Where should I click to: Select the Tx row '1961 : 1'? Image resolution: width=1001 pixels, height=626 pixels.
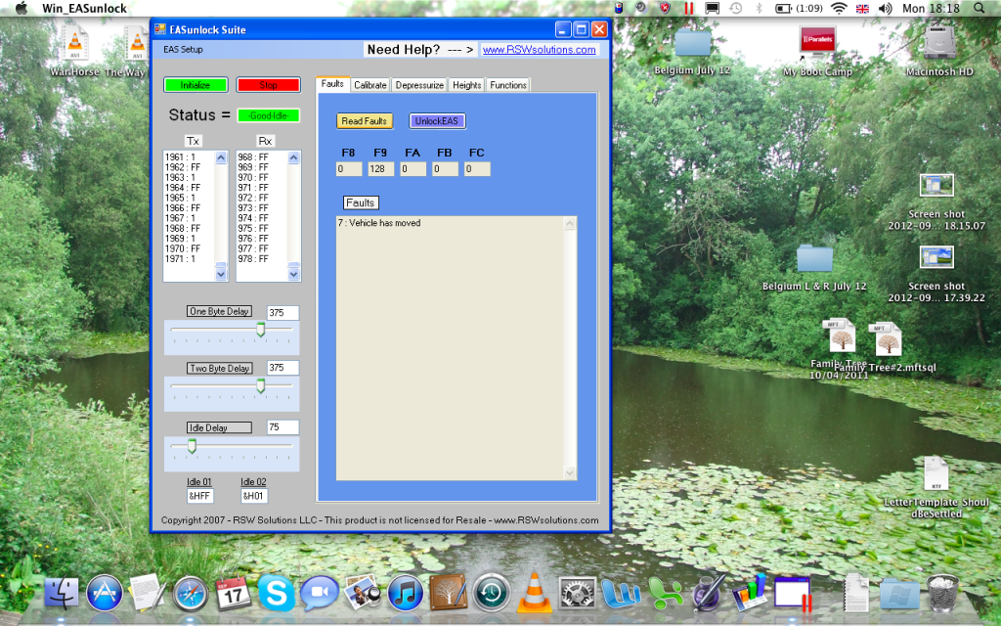pos(180,157)
